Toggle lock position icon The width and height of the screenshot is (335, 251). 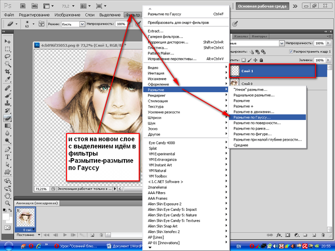[255, 60]
